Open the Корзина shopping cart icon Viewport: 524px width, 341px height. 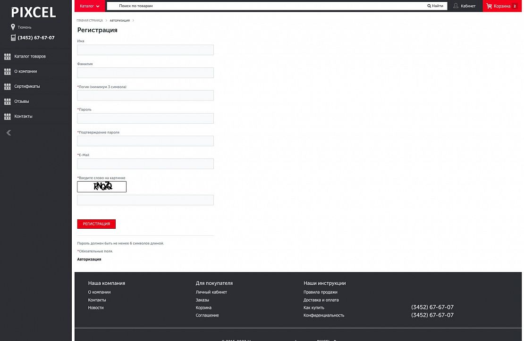click(489, 6)
